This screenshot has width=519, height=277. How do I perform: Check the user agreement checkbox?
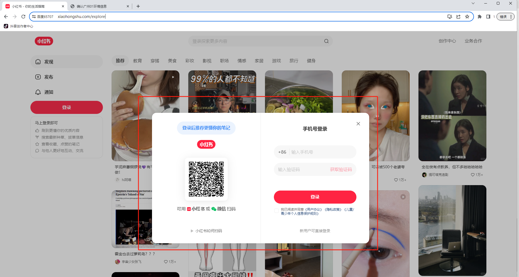[276, 211]
